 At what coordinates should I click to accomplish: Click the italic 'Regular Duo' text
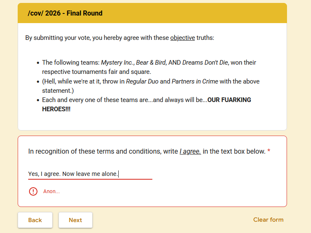(x=142, y=81)
